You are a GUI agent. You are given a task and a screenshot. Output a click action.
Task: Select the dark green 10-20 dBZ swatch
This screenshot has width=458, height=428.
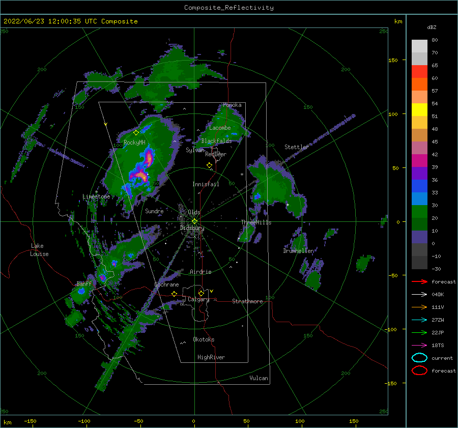419,224
